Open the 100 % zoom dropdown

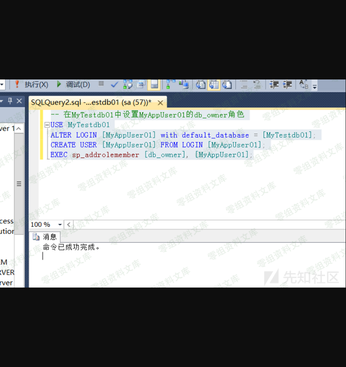click(60, 225)
